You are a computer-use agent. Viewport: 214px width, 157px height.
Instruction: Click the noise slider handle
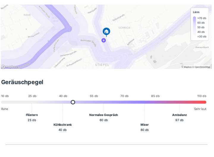[x=73, y=102]
